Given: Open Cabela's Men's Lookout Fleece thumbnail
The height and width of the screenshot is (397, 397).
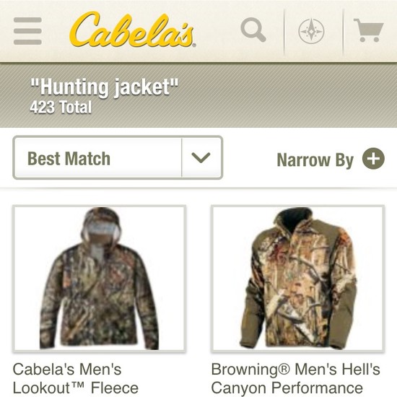Looking at the screenshot, I should point(100,279).
